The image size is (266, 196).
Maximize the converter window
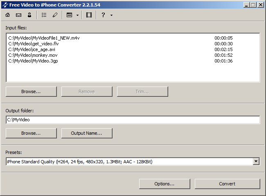253,5
